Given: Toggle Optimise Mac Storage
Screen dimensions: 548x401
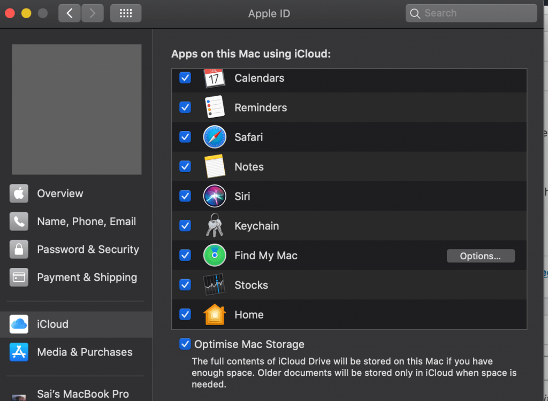Looking at the screenshot, I should tap(185, 344).
